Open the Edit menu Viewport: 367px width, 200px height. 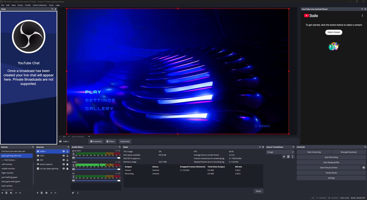[x=8, y=5]
